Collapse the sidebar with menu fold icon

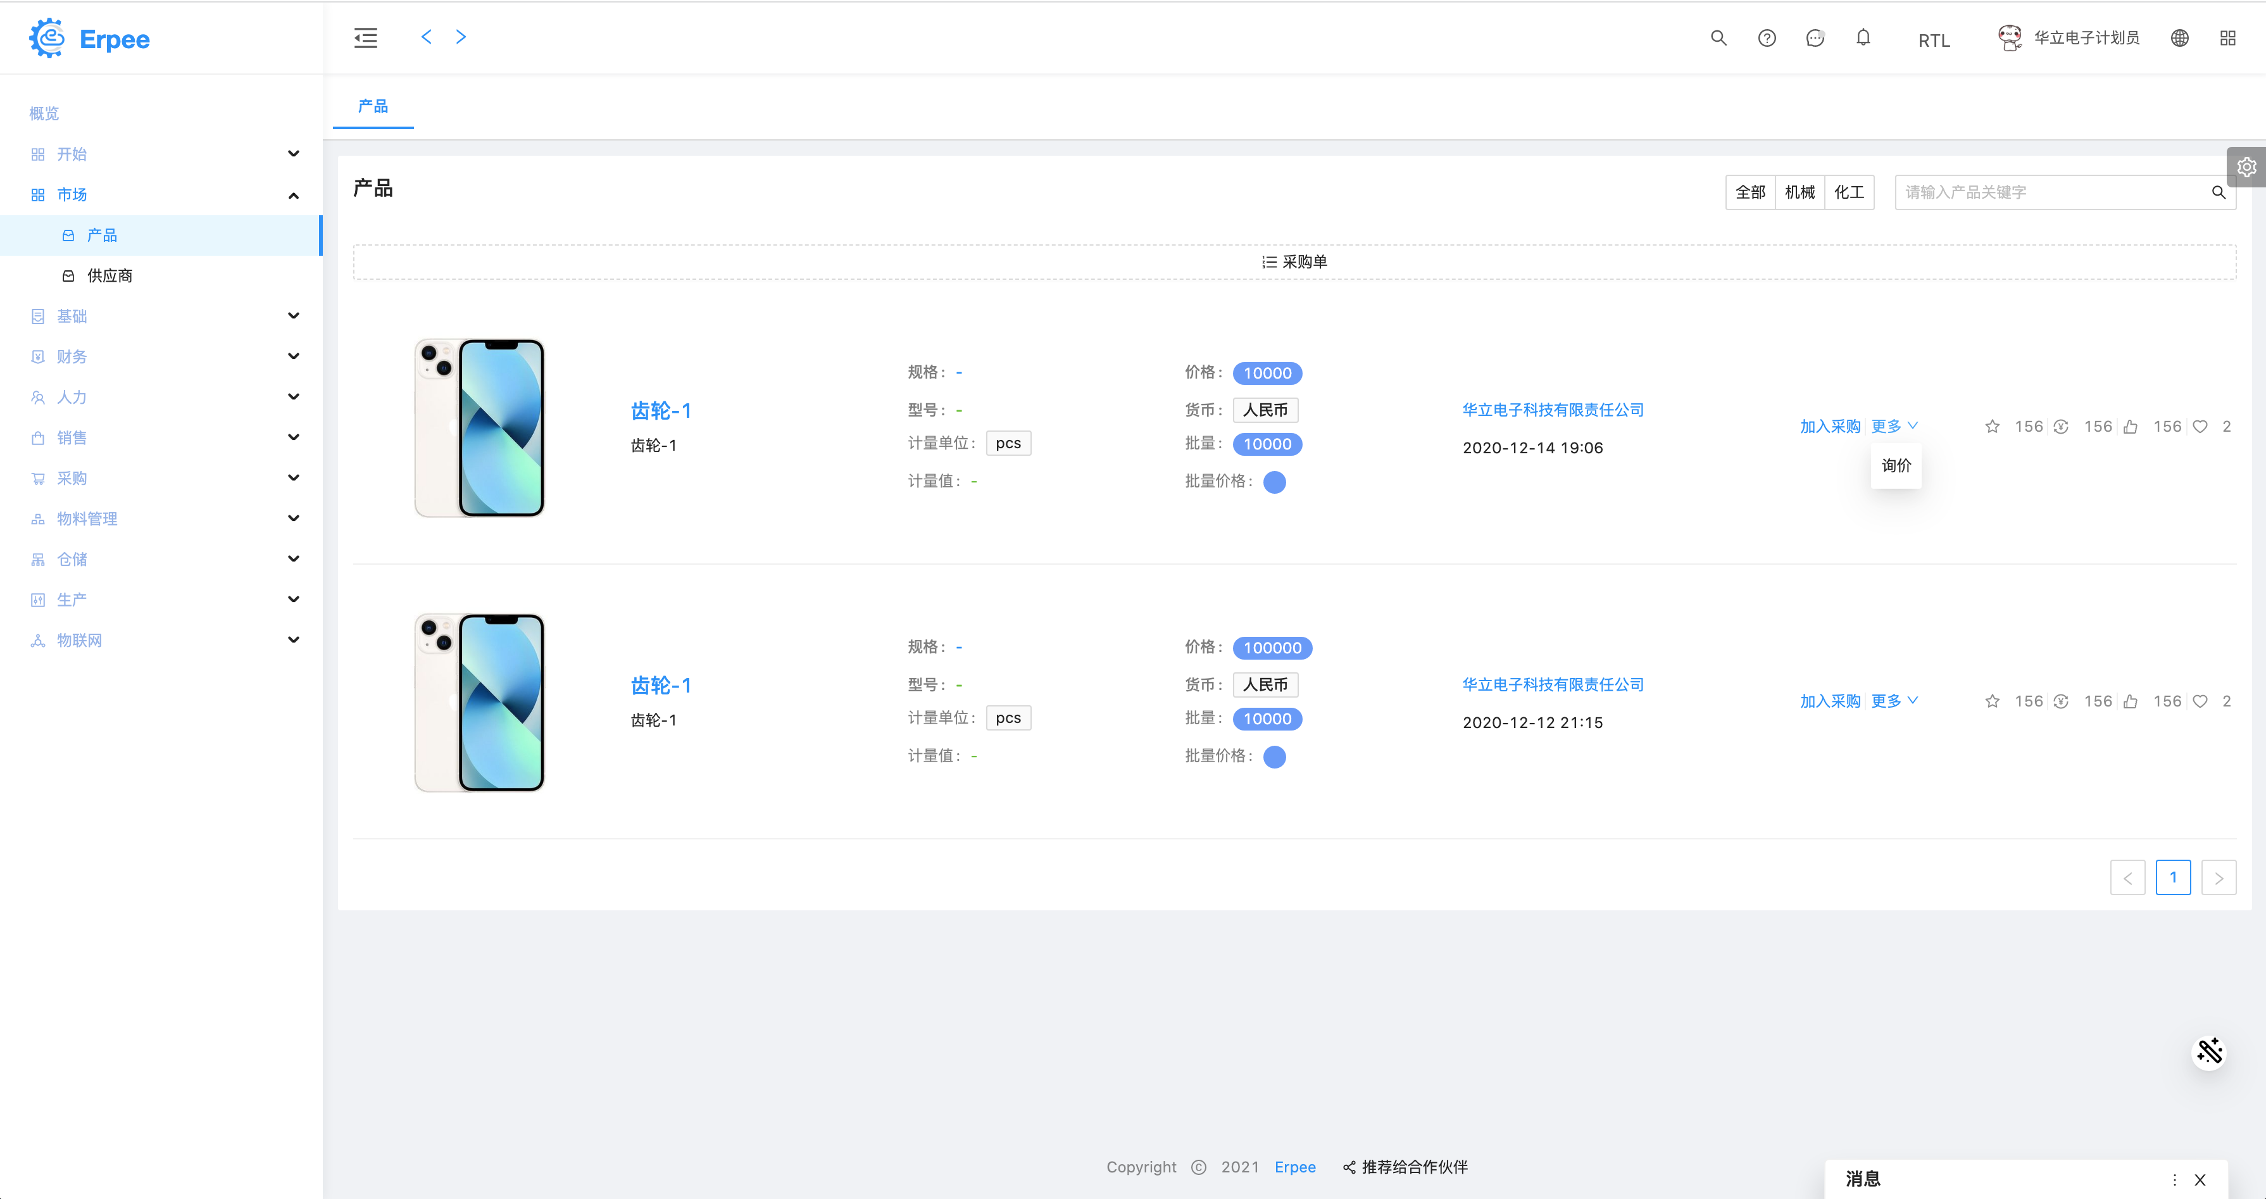coord(366,38)
